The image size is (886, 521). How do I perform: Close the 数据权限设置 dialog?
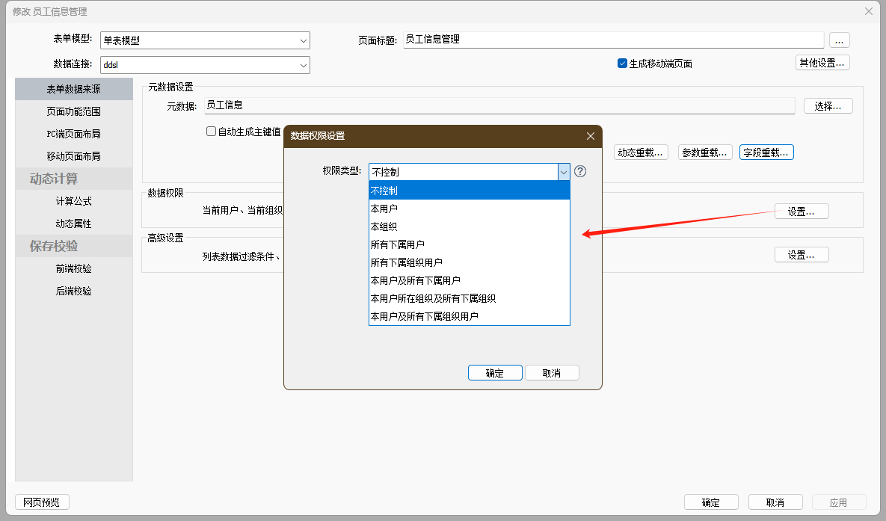pos(590,136)
